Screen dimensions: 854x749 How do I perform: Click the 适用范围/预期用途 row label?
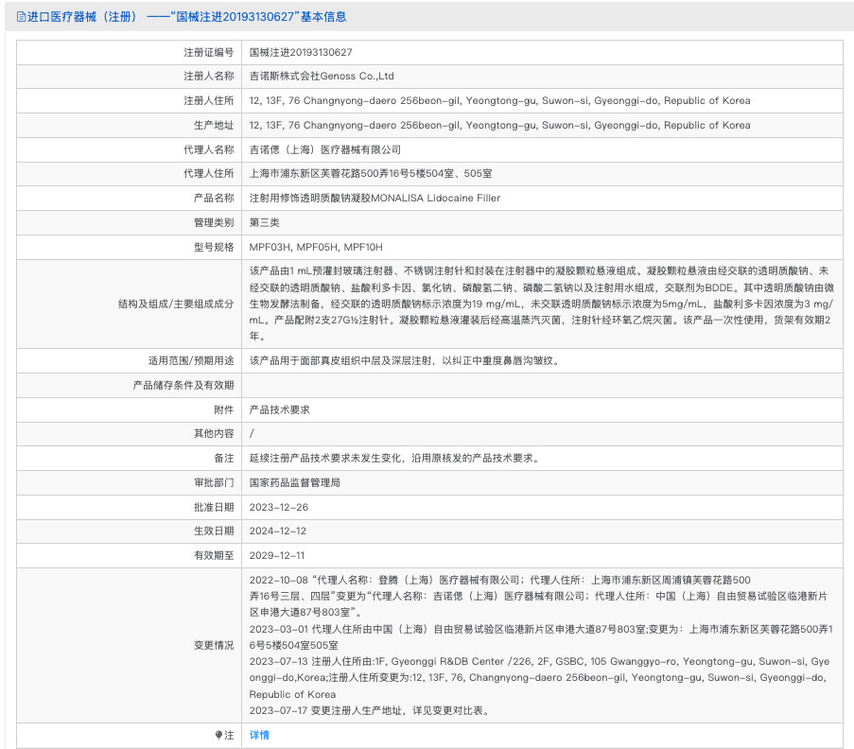click(190, 360)
